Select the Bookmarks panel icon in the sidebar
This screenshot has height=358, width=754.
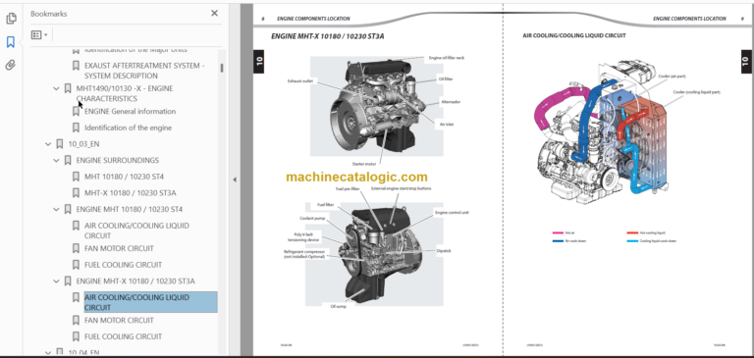click(11, 42)
